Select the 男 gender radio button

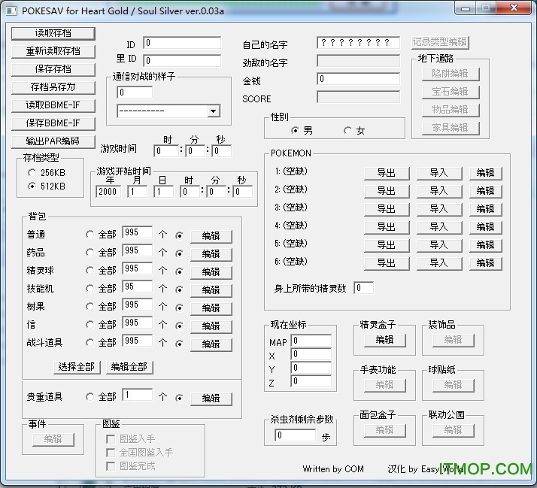tap(295, 131)
